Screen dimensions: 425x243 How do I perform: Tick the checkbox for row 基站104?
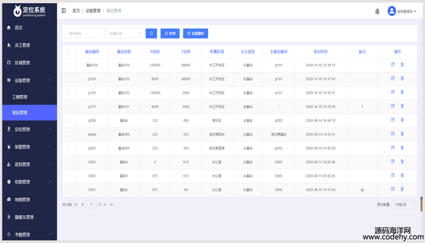(69, 65)
